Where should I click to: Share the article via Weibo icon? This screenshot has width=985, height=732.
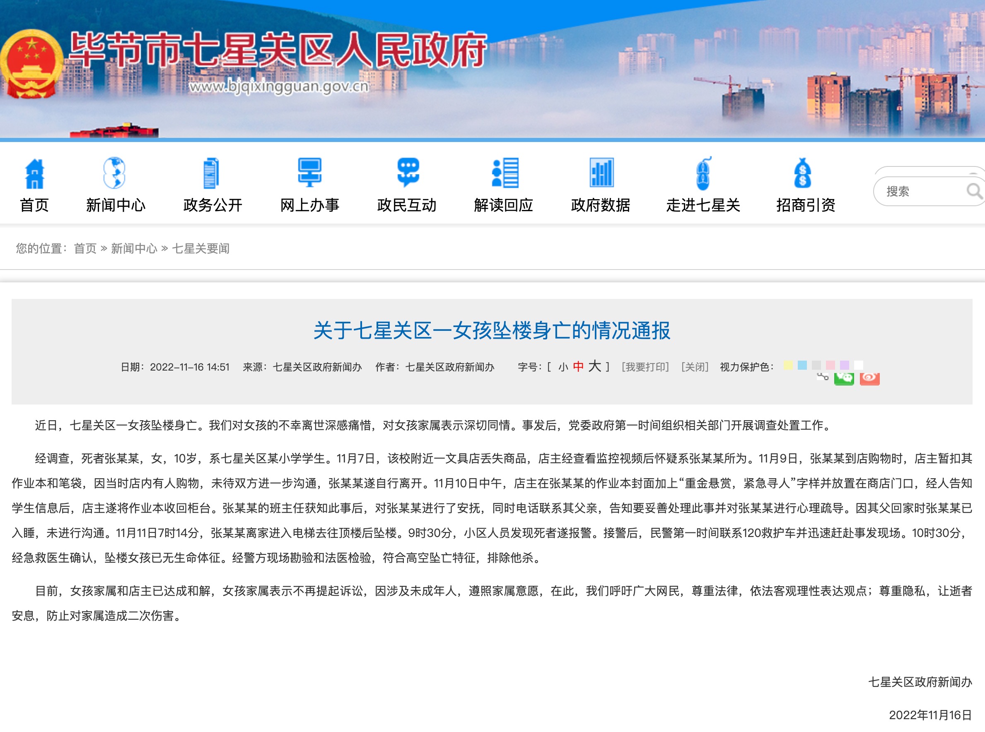click(869, 378)
